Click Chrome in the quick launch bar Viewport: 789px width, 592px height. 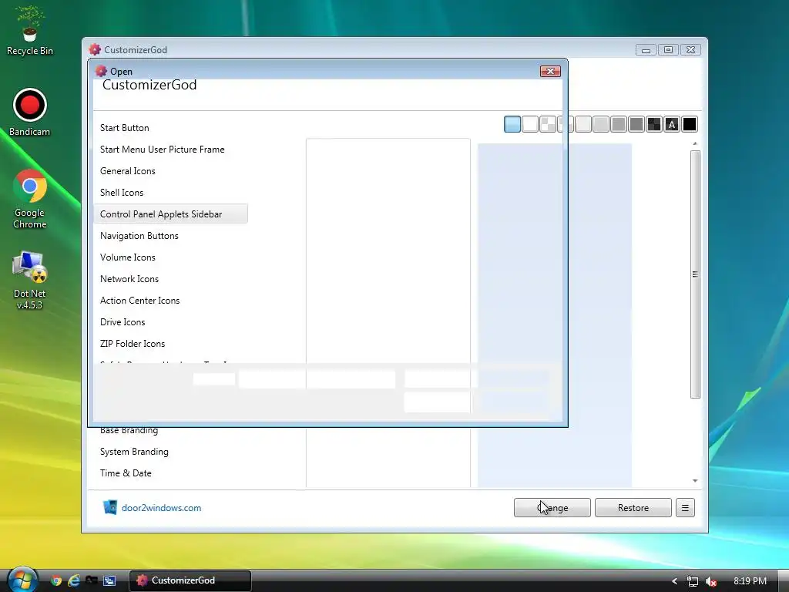[x=55, y=580]
